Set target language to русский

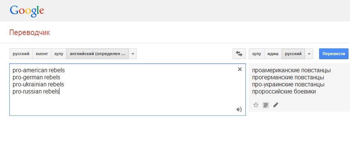click(293, 54)
